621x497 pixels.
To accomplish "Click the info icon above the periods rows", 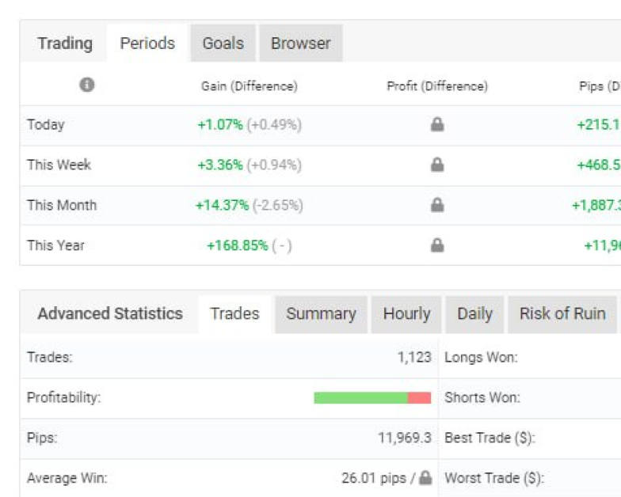I will tap(87, 85).
